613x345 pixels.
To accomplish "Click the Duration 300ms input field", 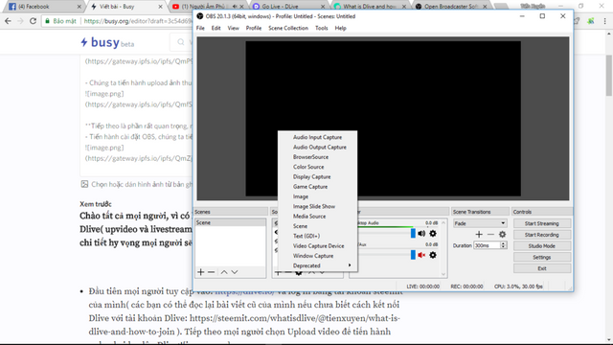I will pos(487,245).
